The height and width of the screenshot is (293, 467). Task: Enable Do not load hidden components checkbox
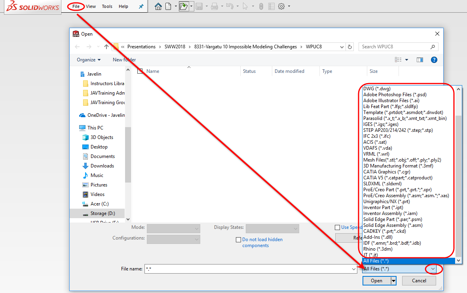pos(238,240)
